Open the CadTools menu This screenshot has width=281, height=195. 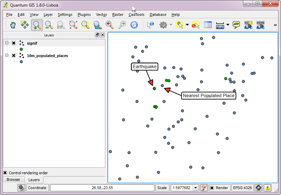coord(137,15)
